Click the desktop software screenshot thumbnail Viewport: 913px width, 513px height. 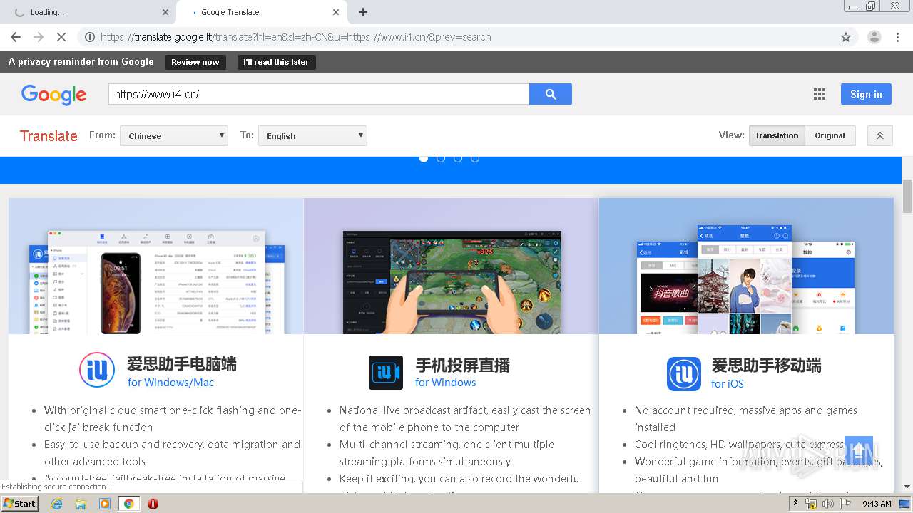click(156, 266)
